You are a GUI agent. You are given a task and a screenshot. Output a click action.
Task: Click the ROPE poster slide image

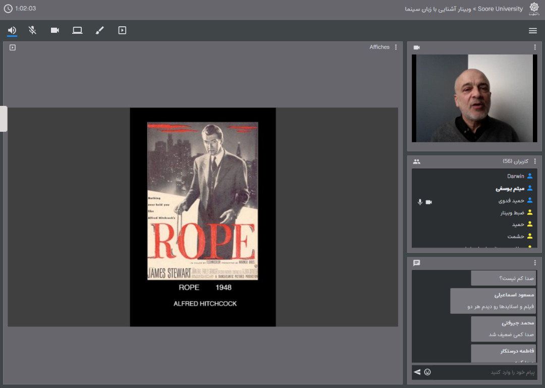coord(203,201)
